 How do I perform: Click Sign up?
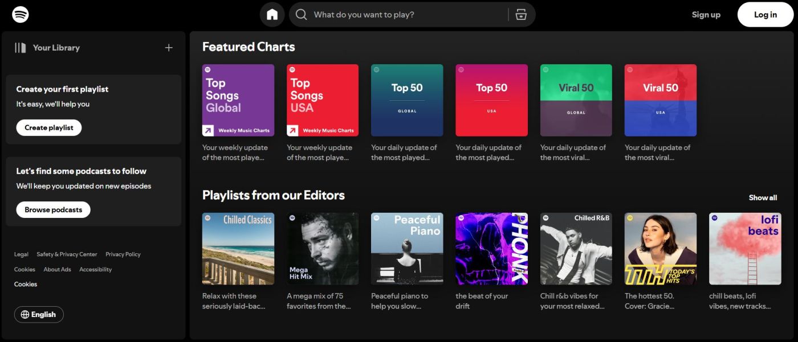706,15
